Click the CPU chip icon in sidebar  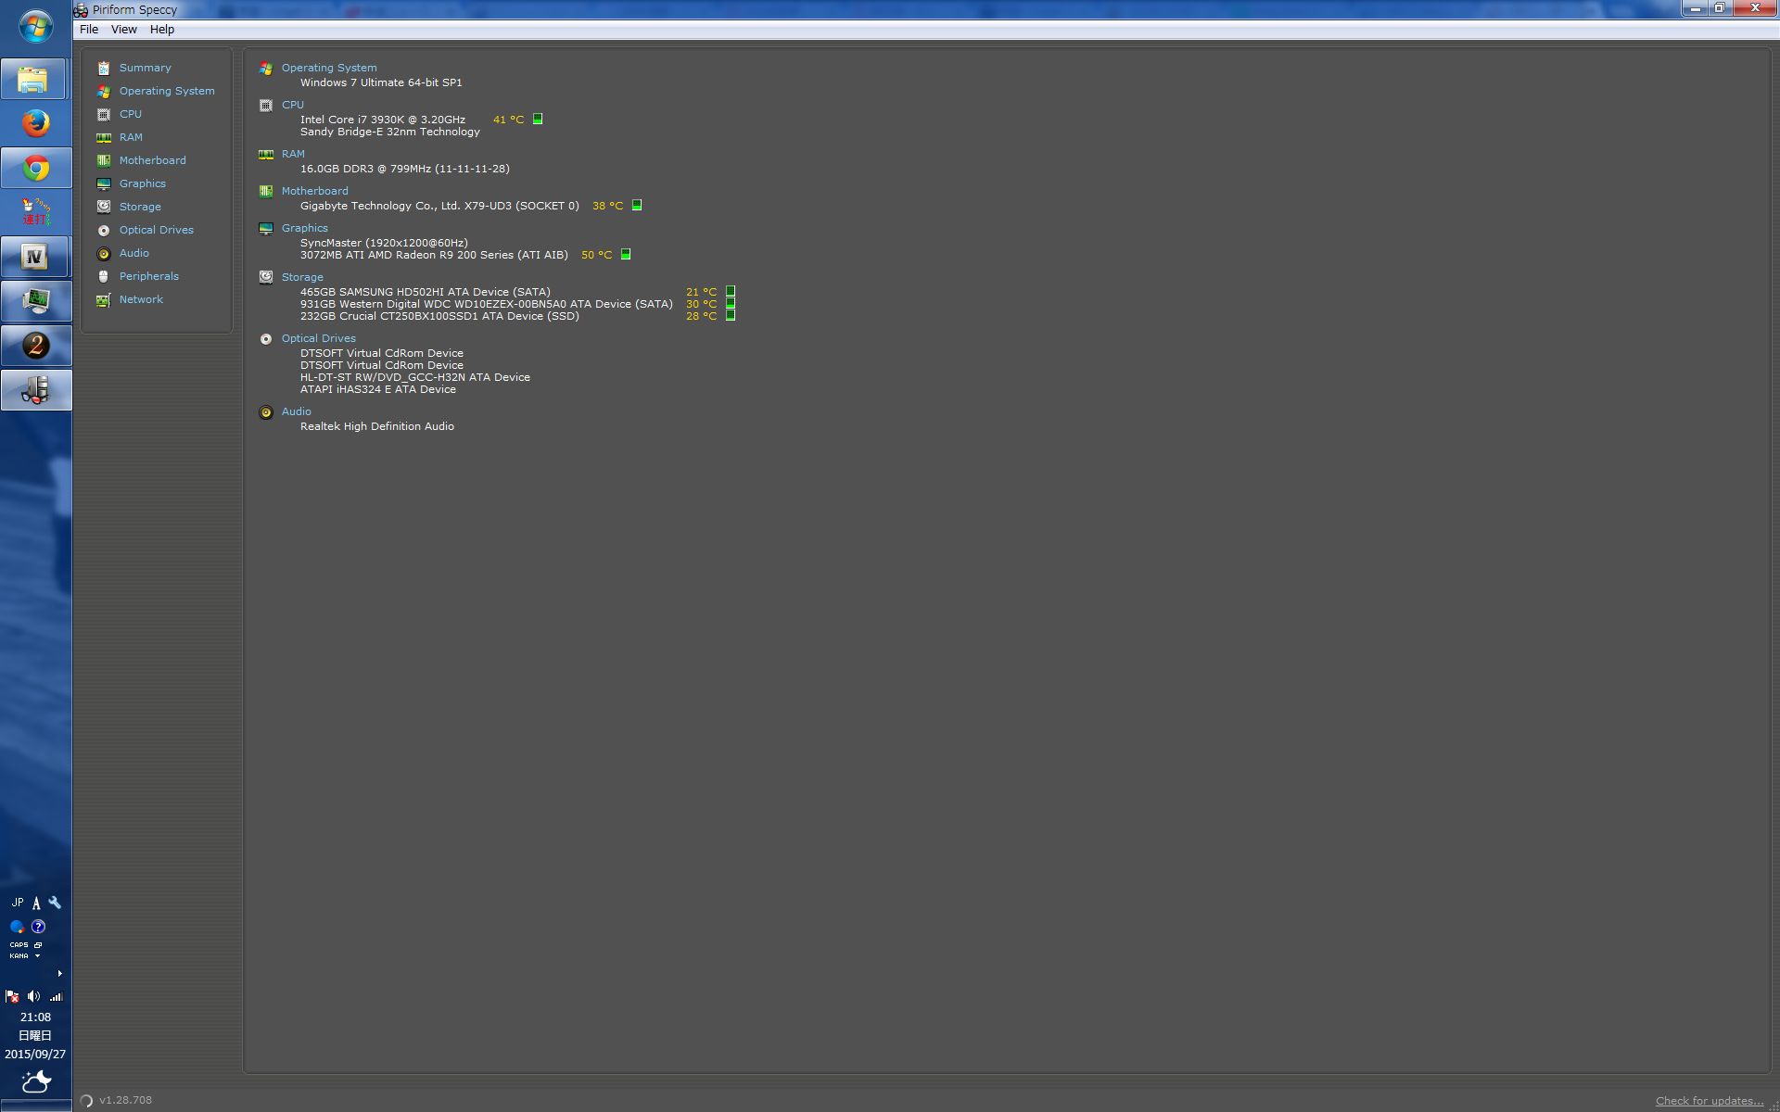104,114
